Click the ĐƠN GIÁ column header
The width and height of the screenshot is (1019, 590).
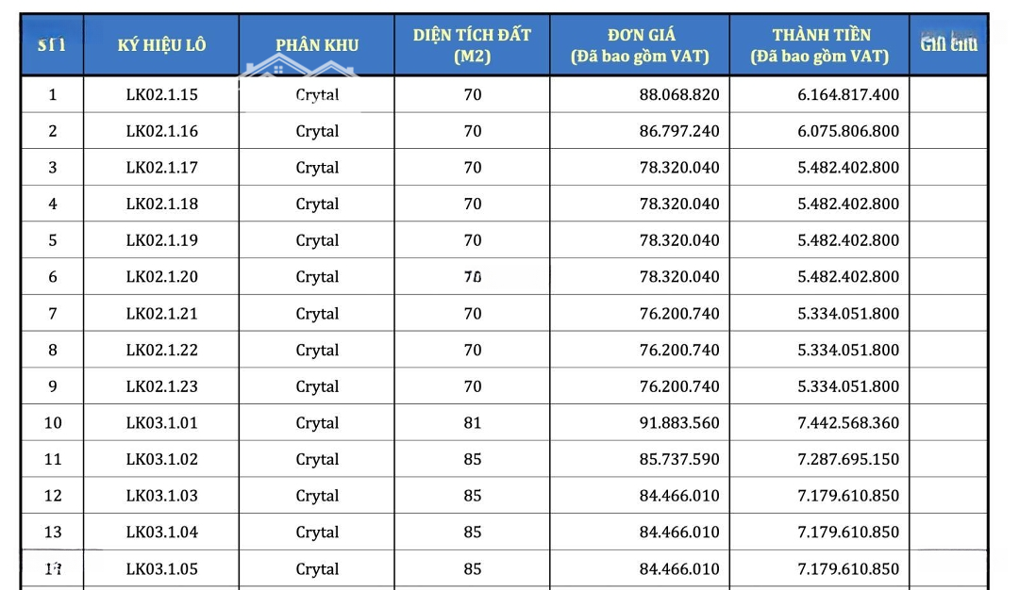click(640, 45)
